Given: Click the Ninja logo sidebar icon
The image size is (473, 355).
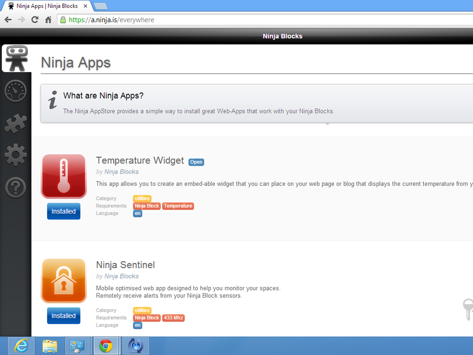Looking at the screenshot, I should [x=16, y=58].
